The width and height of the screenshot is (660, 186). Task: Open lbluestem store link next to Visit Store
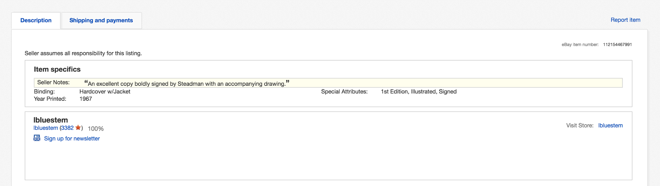pos(610,125)
